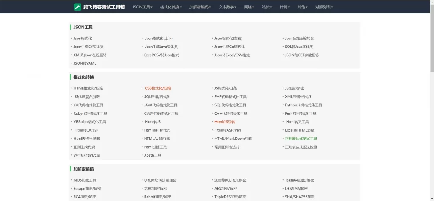
Task: Open the Base64加密/解密 tool
Action: (x=300, y=180)
